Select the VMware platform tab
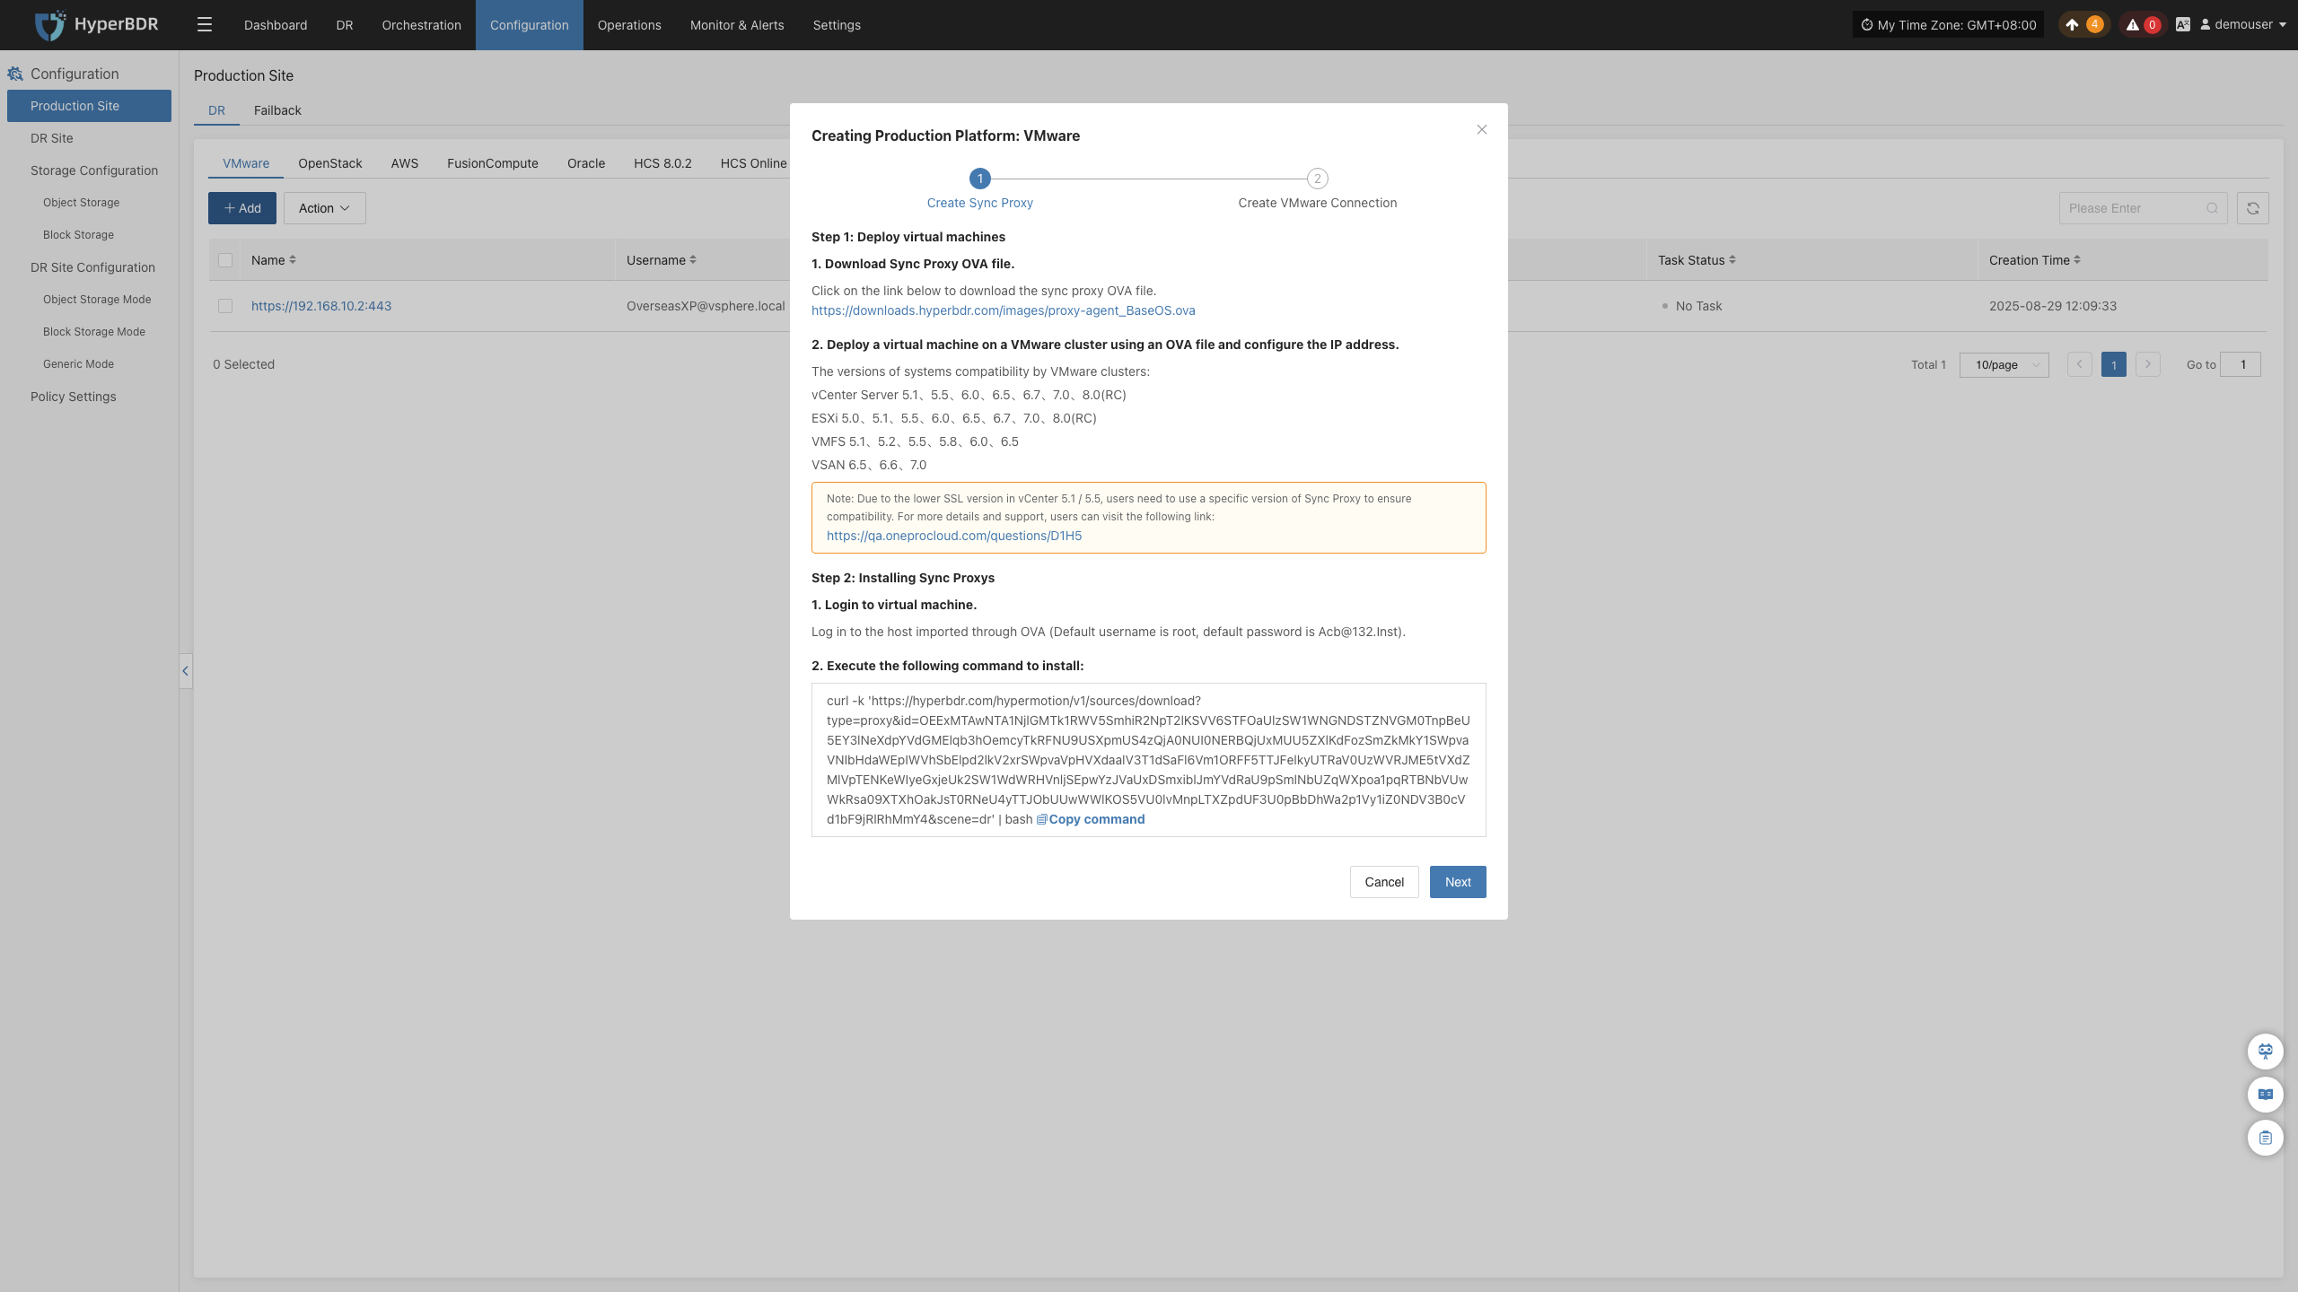 [x=246, y=163]
